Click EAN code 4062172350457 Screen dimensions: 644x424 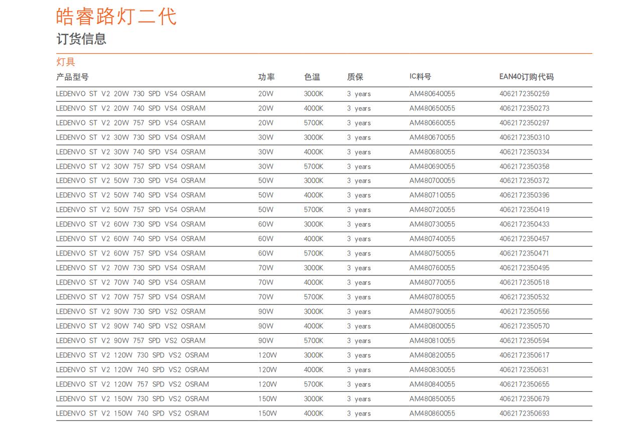525,239
